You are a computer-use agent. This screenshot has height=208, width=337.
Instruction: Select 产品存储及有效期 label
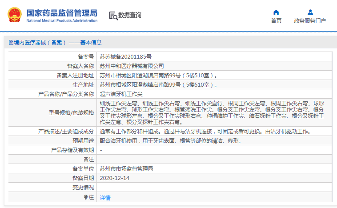click(72, 150)
